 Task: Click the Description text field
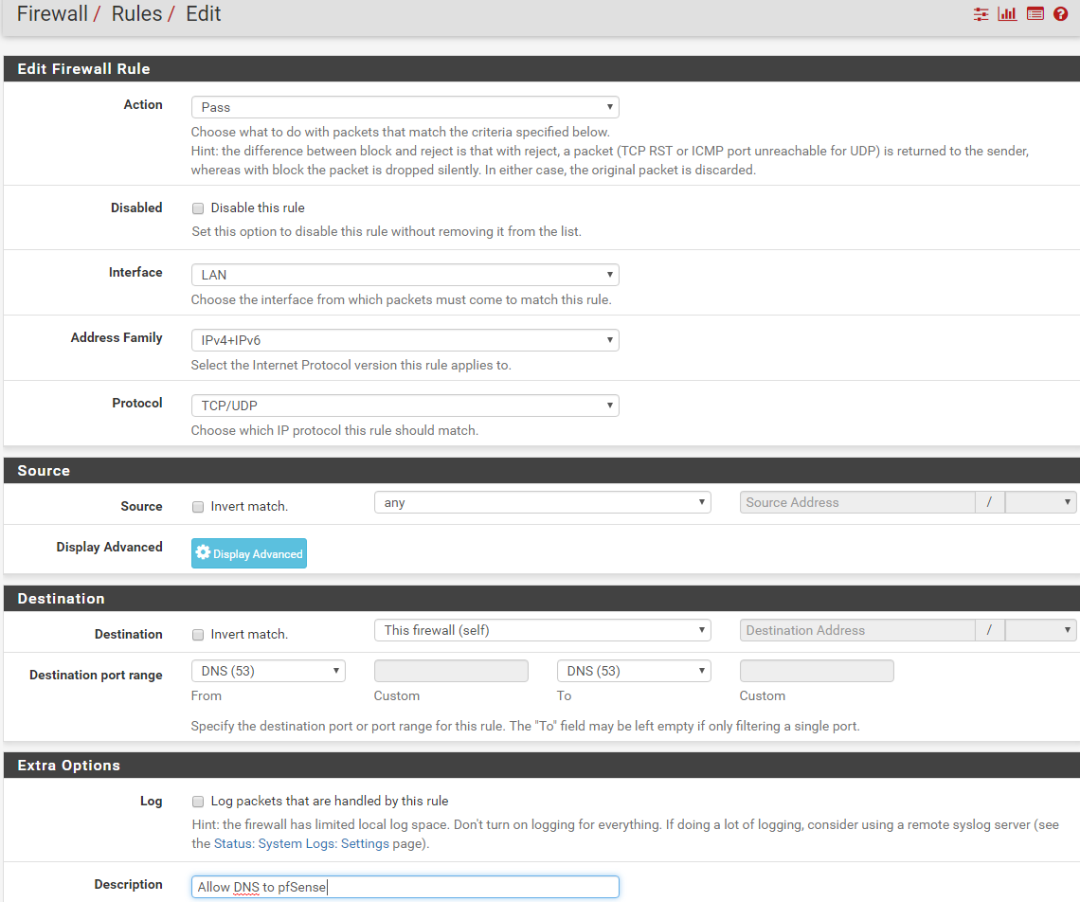405,887
